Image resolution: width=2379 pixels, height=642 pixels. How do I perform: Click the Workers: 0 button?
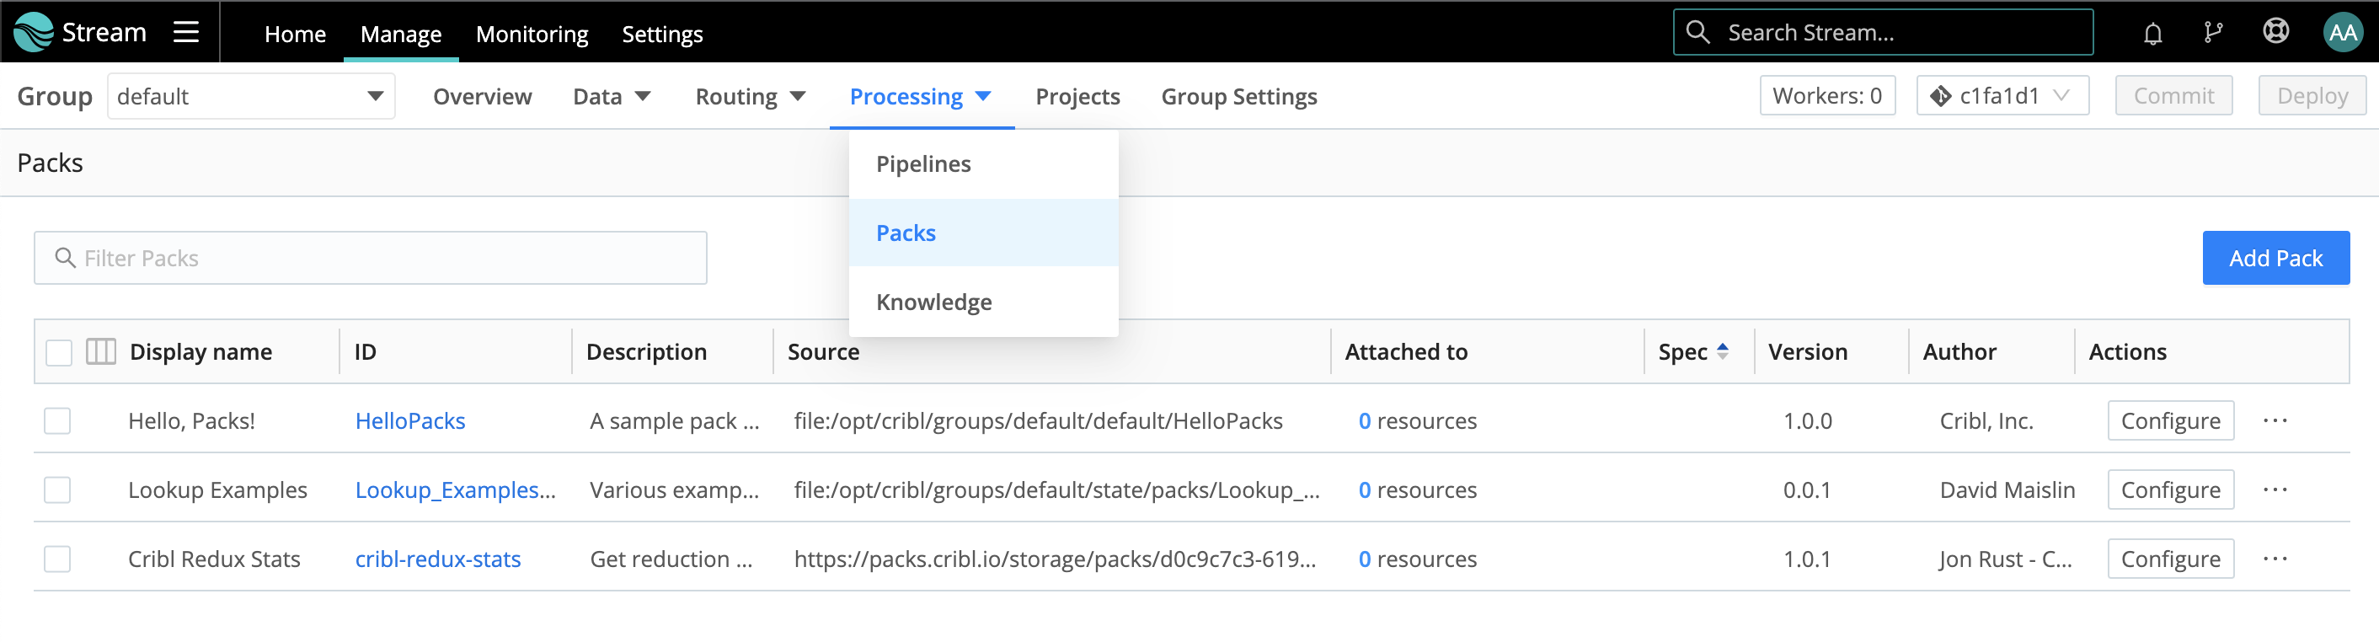pyautogui.click(x=1826, y=96)
